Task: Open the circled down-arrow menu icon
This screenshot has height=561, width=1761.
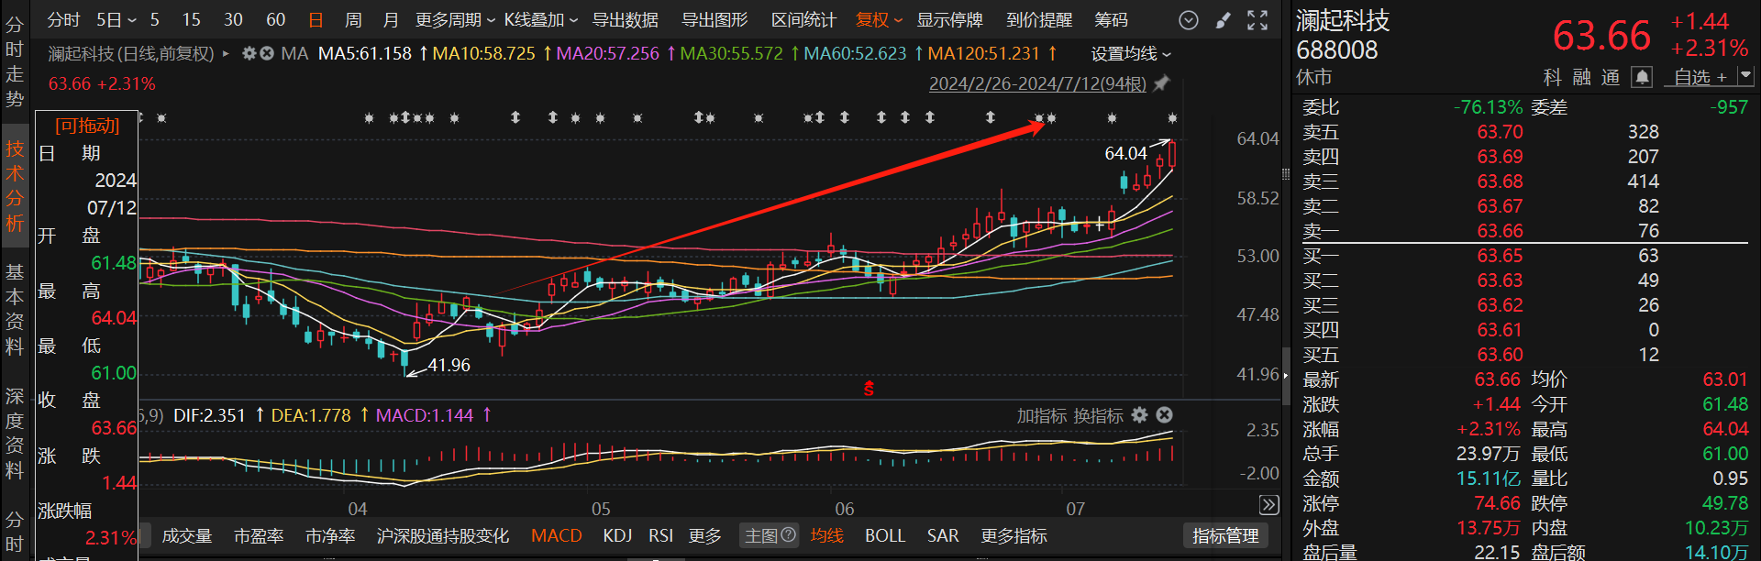Action: pos(1188,20)
